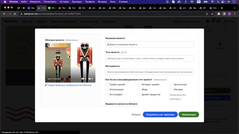The image size is (239, 134).
Task: Expand the tab search chevron
Action: pyautogui.click(x=235, y=8)
